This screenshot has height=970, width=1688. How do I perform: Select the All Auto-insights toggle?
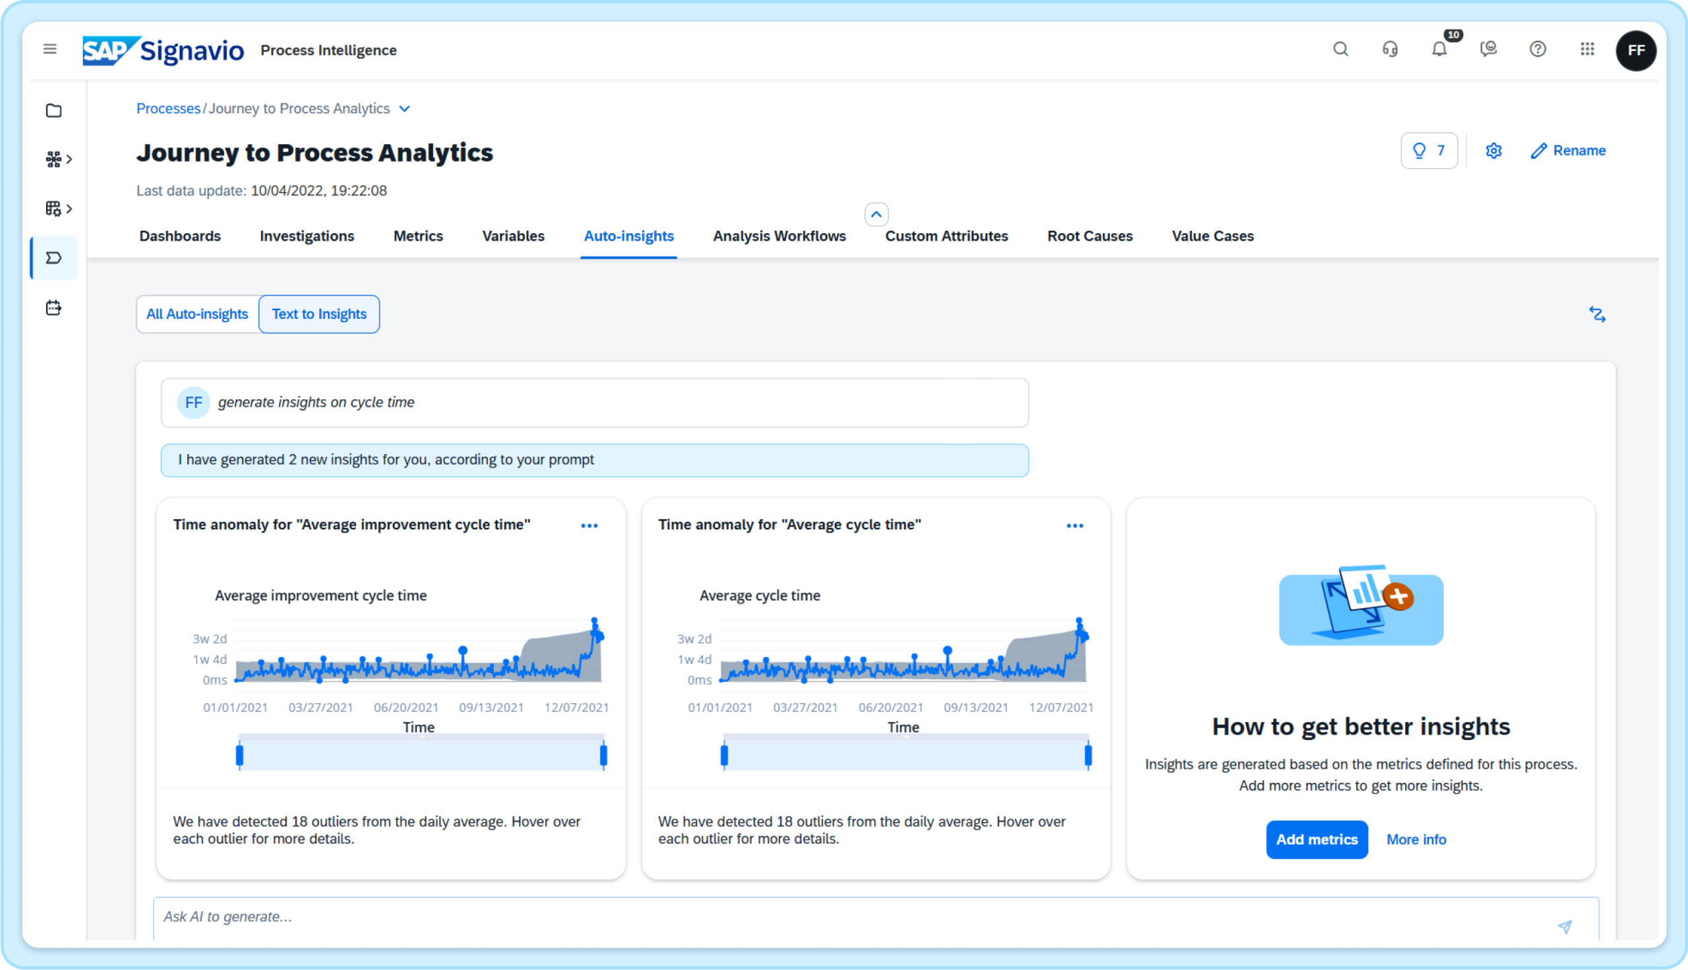[197, 314]
